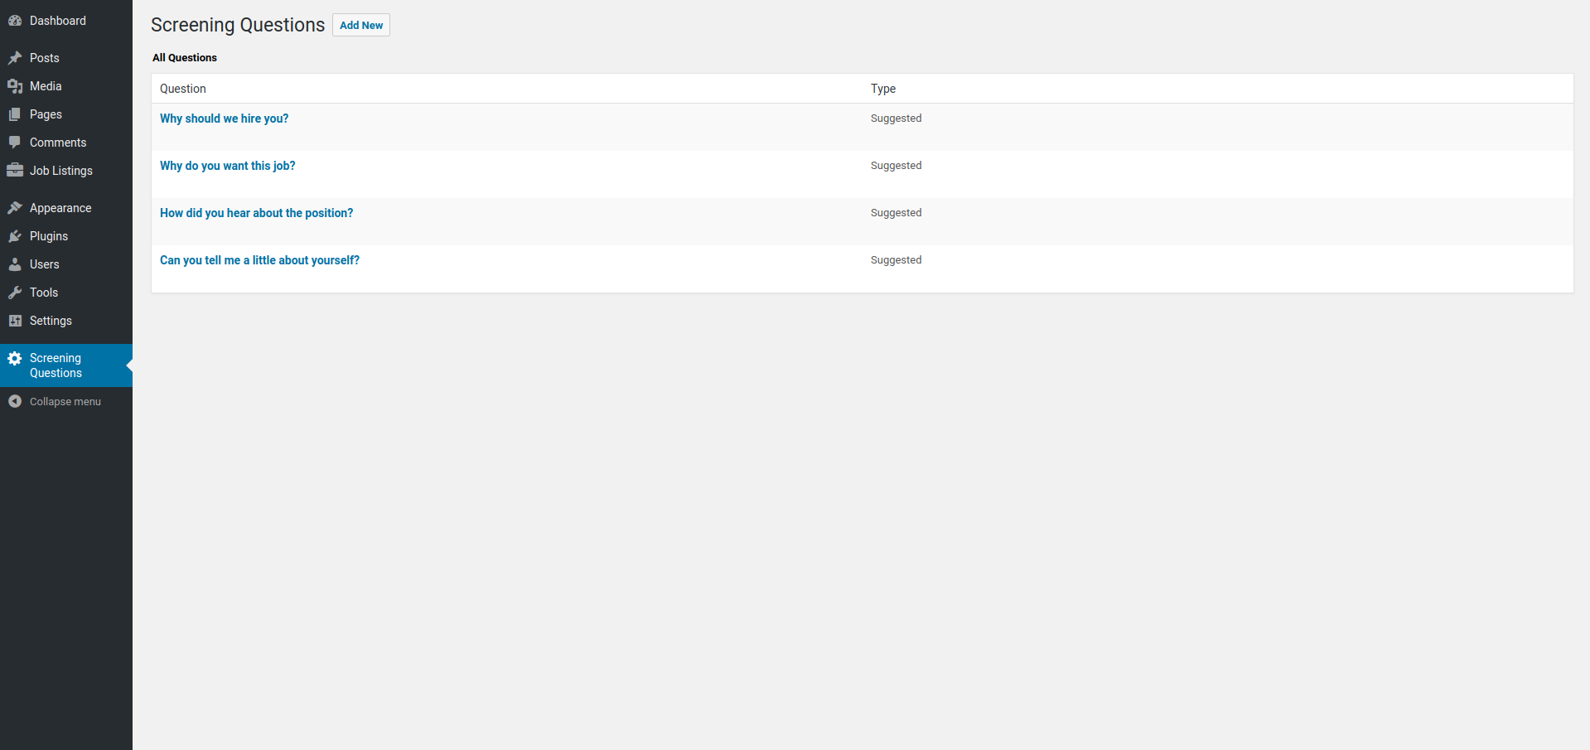Click Suggested type in 'Can you tell me' row
This screenshot has height=750, width=1590.
click(896, 260)
